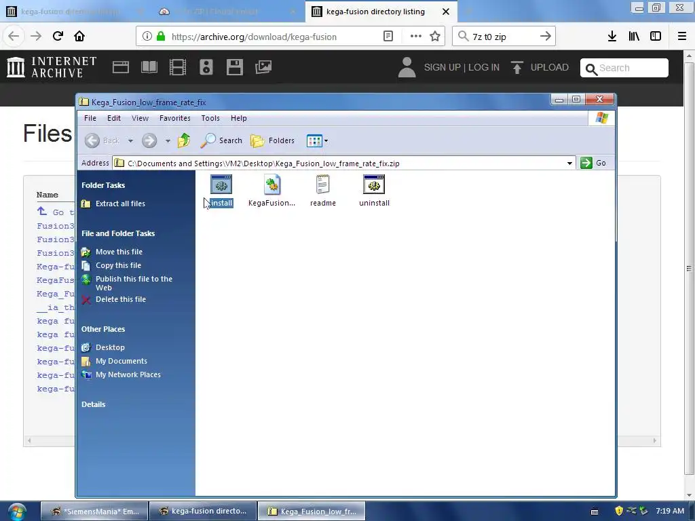Click the Go button beside address bar

coord(593,163)
